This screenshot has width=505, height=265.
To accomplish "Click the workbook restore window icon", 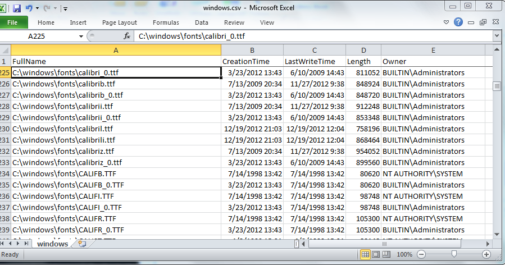I will [x=483, y=22].
